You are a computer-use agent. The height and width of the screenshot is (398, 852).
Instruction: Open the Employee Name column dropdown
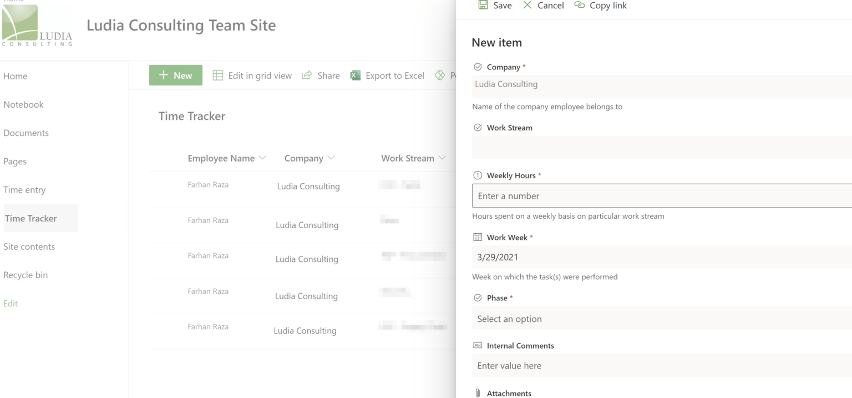[263, 158]
